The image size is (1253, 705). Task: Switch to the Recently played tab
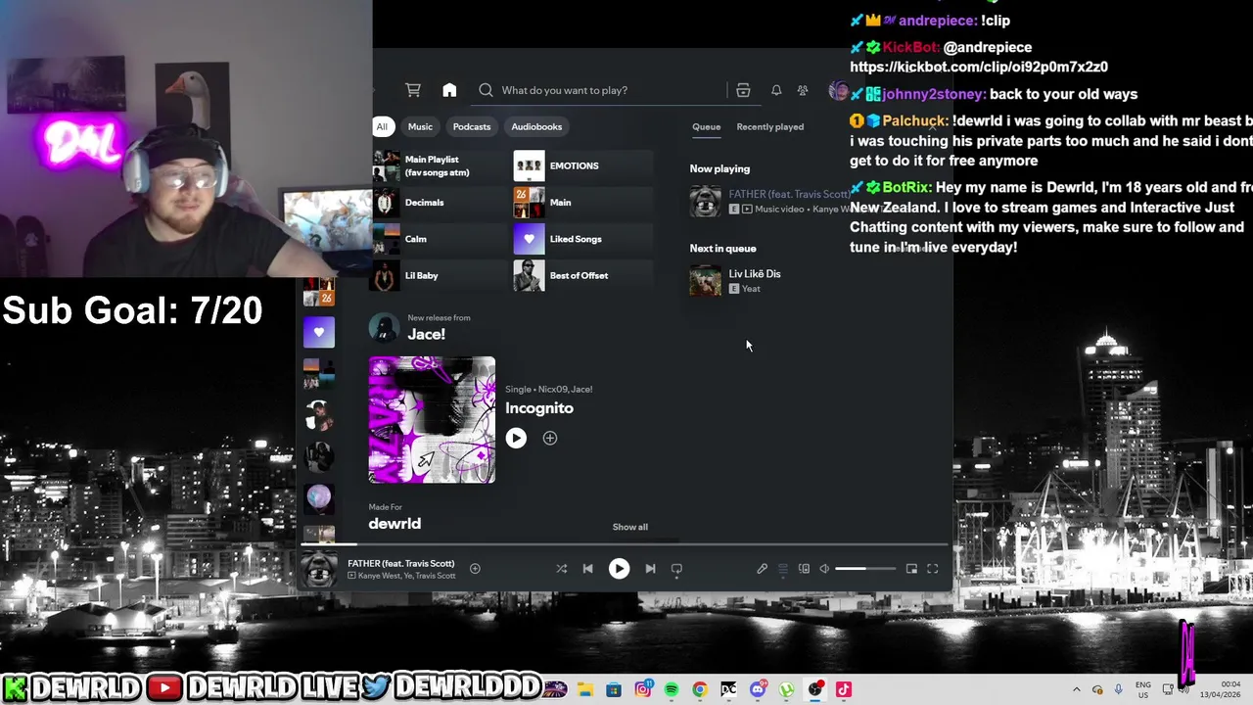tap(770, 126)
